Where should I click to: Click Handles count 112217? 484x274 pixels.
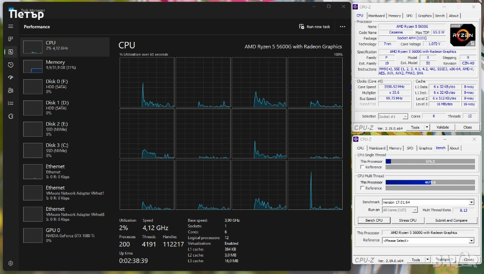pos(173,244)
